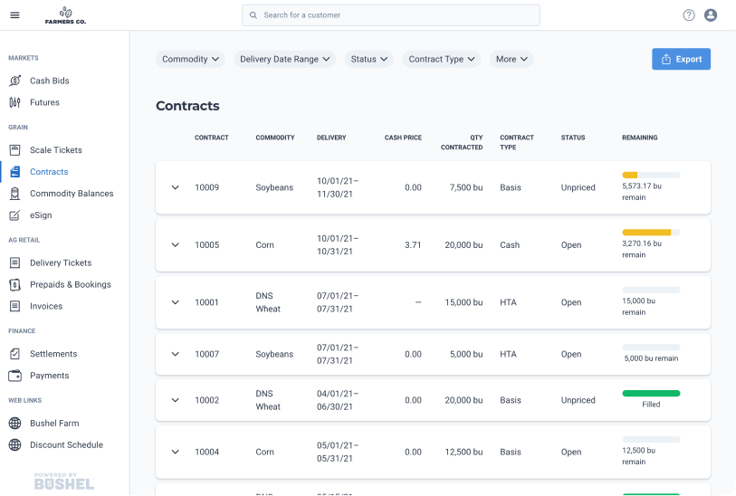
Task: Open Bushel Farm web link
Action: tap(54, 424)
